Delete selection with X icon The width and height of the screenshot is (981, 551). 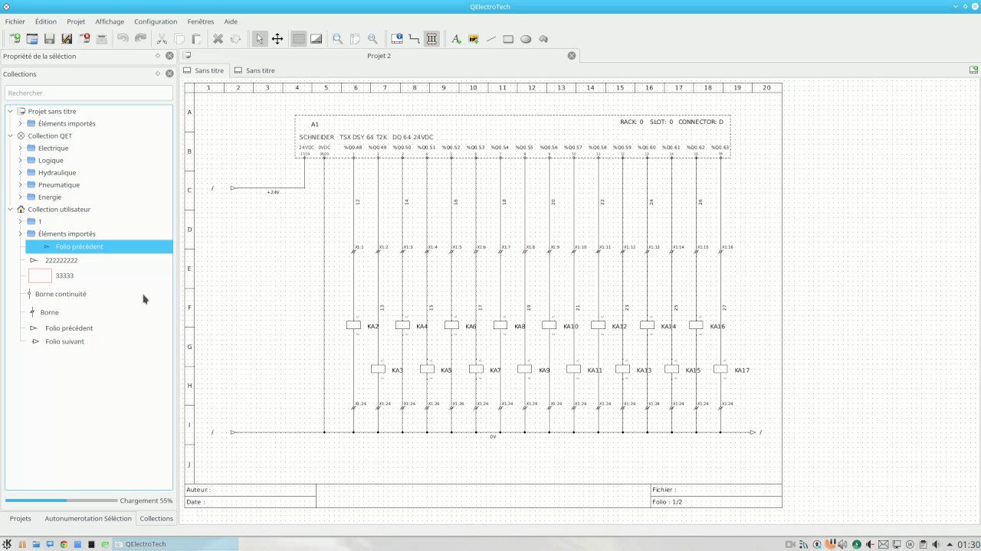218,39
